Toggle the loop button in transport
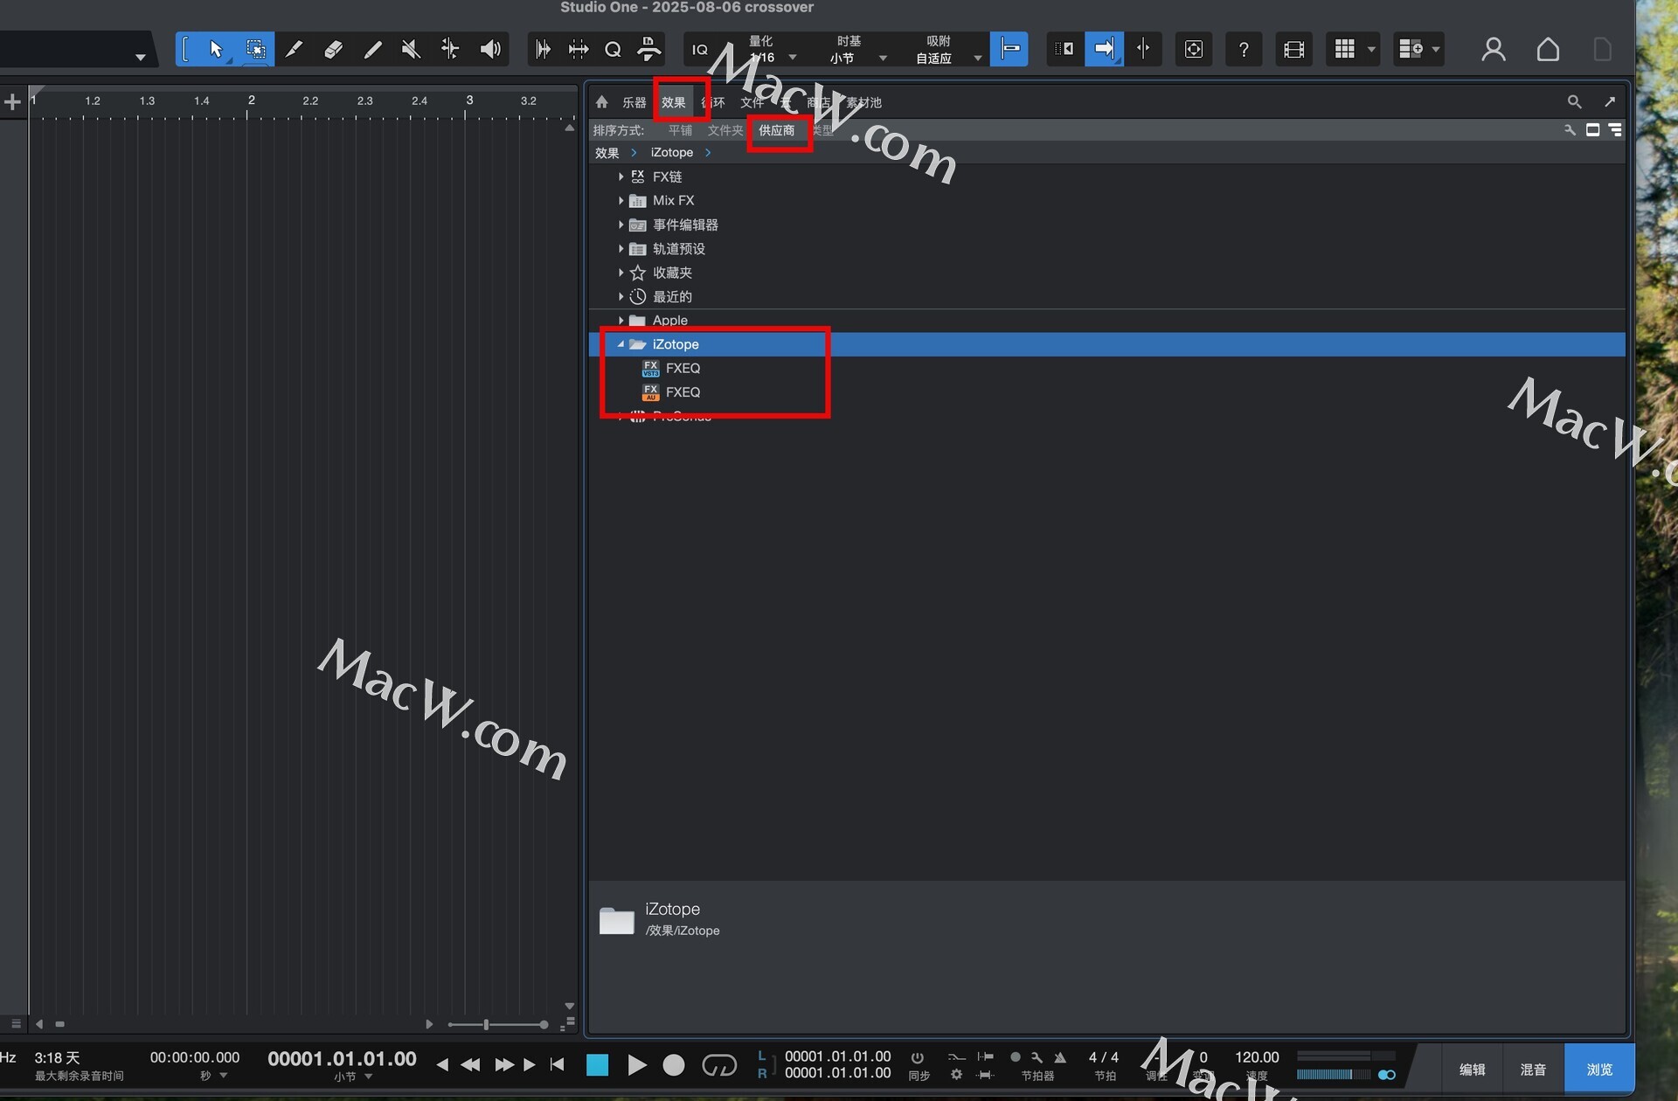This screenshot has height=1101, width=1678. click(x=719, y=1065)
